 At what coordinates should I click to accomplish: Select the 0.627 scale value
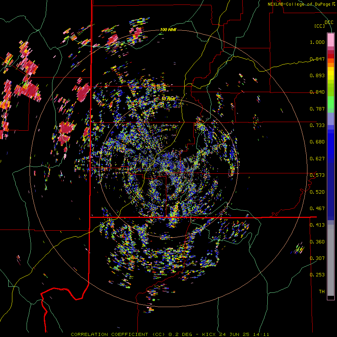tap(317, 159)
